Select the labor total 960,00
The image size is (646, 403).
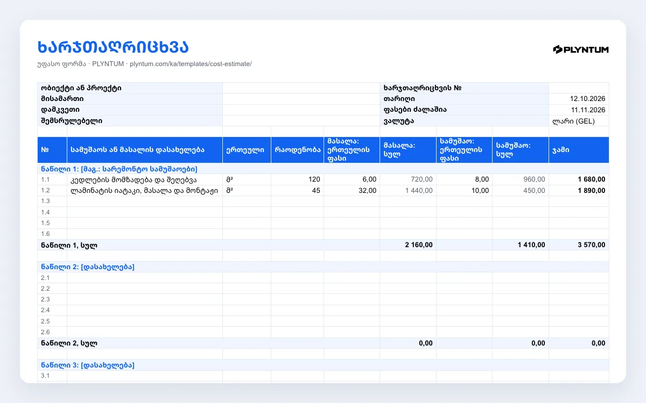(521, 179)
